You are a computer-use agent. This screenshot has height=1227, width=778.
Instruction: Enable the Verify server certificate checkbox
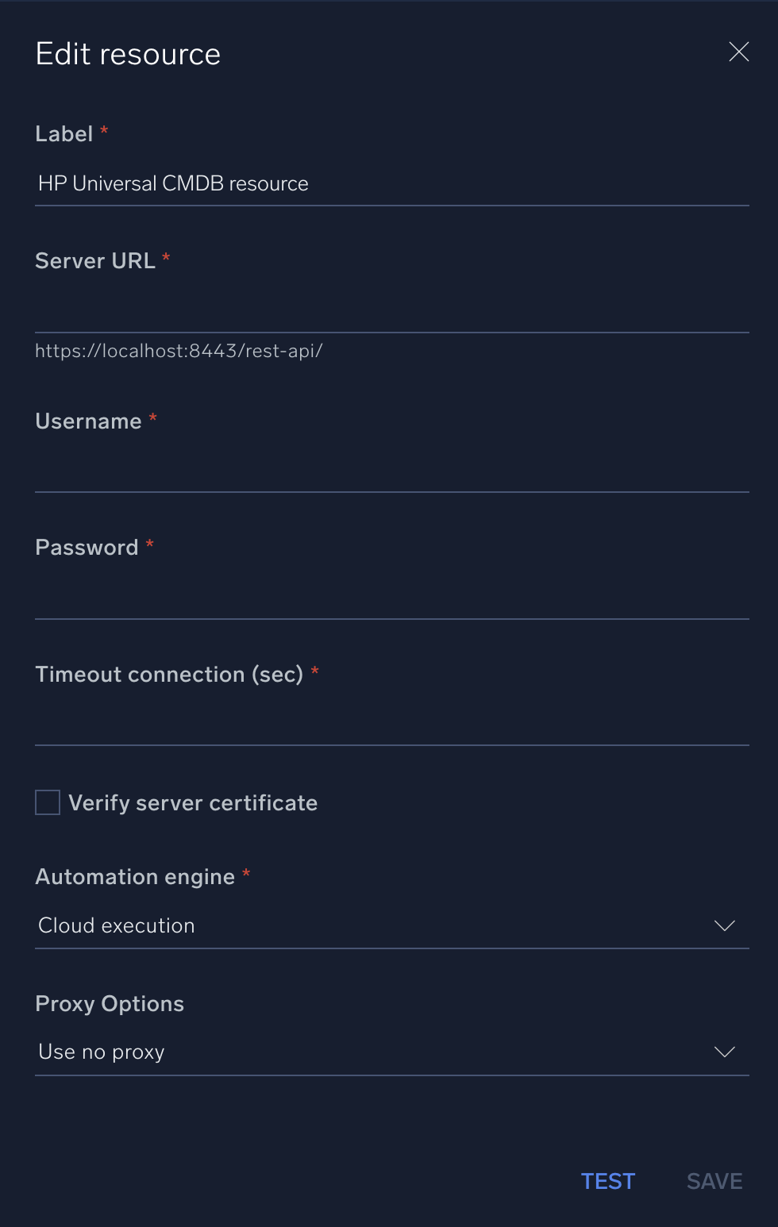pyautogui.click(x=47, y=802)
